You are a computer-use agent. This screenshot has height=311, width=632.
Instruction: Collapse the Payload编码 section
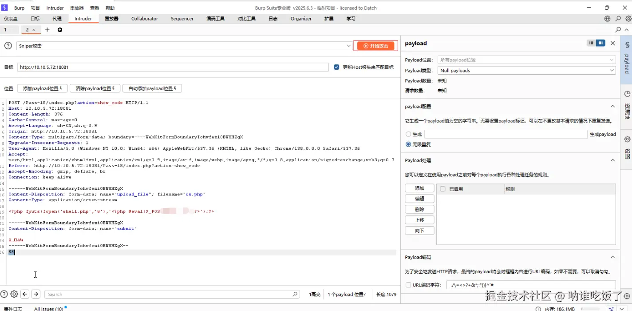[x=612, y=257]
